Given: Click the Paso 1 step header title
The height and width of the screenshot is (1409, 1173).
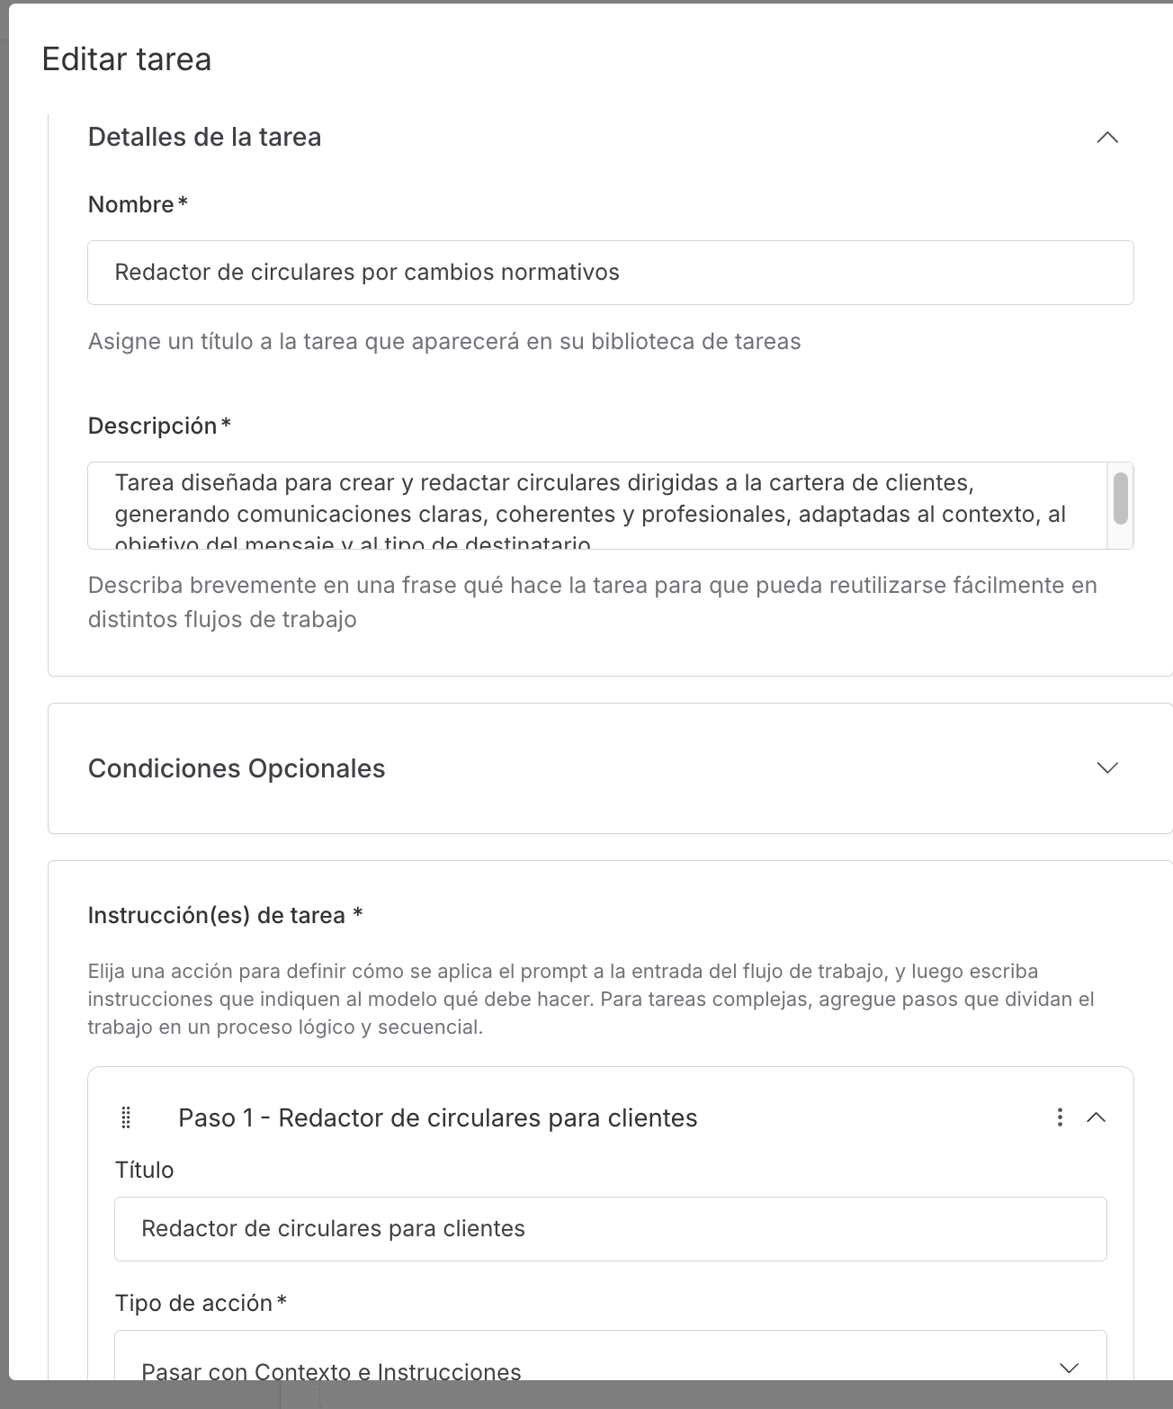Looking at the screenshot, I should click(437, 1117).
